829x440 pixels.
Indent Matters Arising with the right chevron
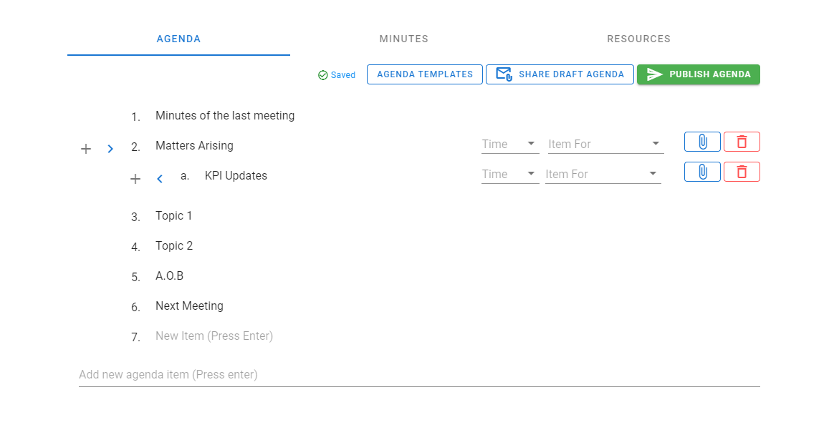[x=110, y=149]
